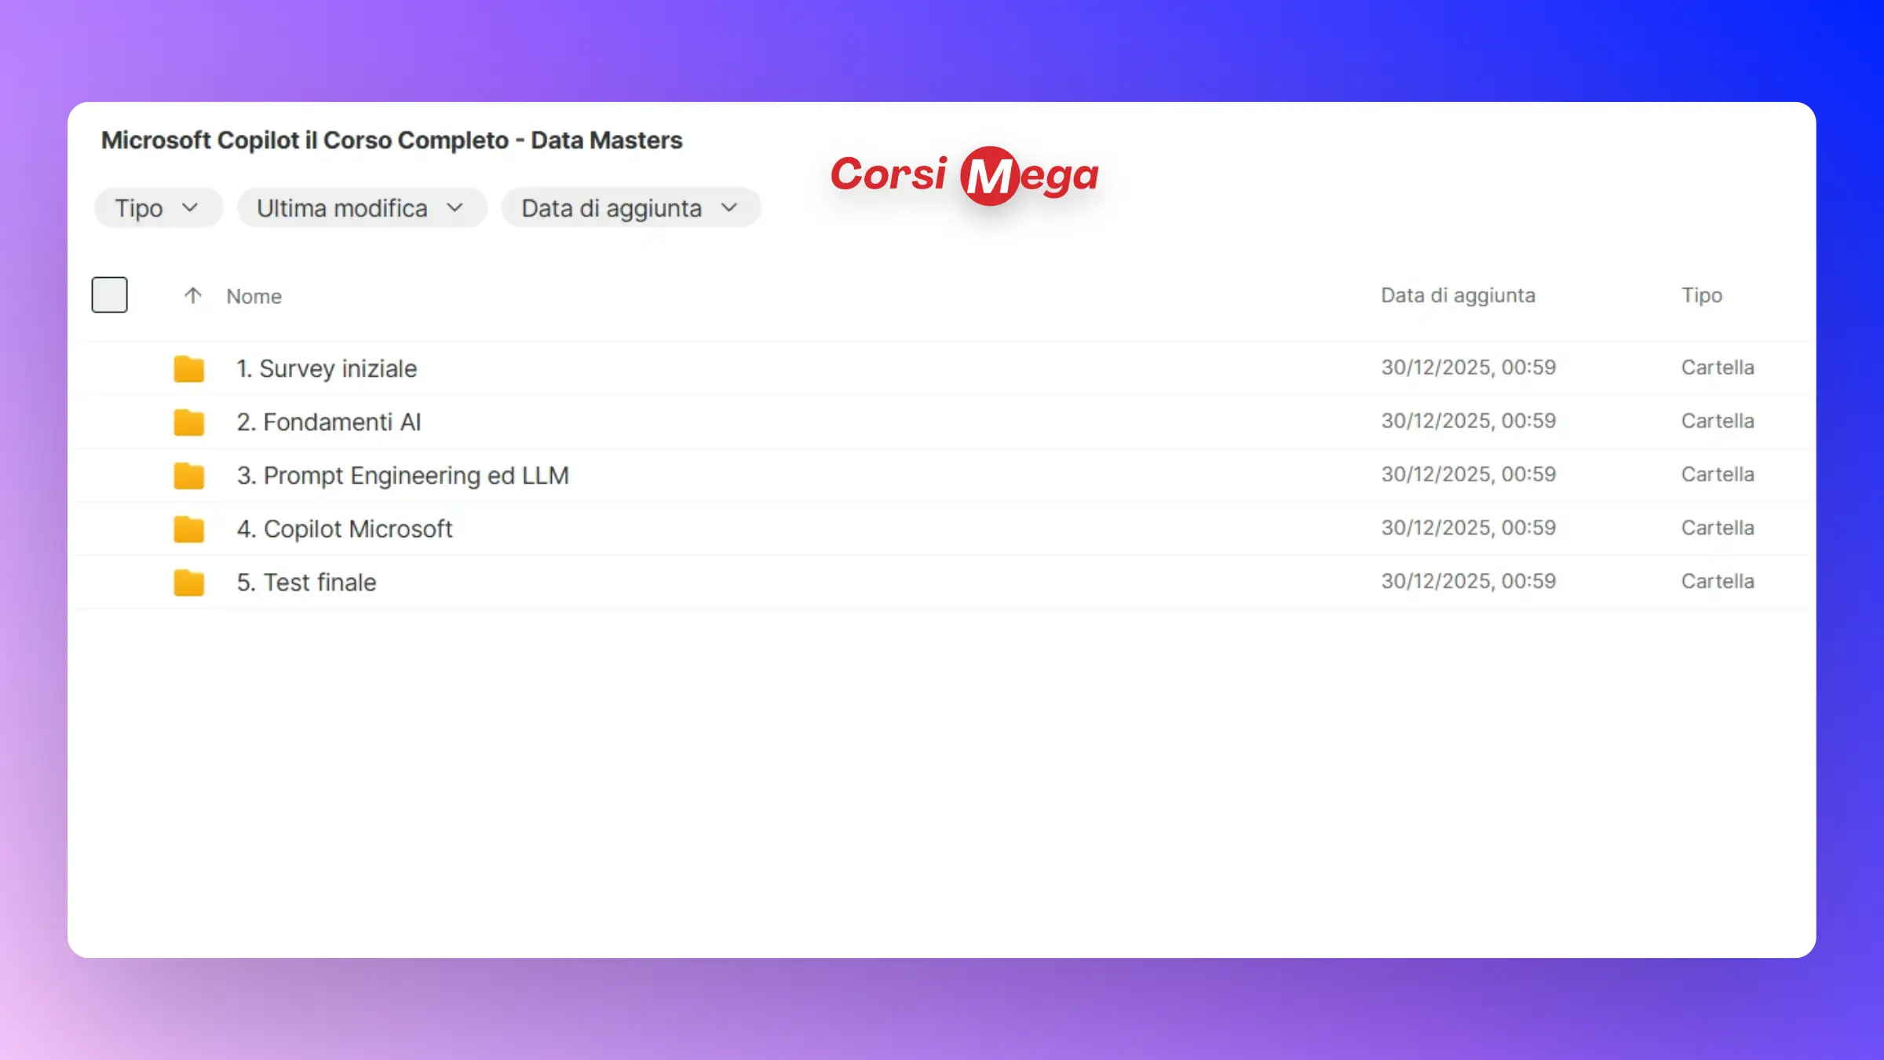Click the folder icon for Fondamenti AI

[x=188, y=422]
